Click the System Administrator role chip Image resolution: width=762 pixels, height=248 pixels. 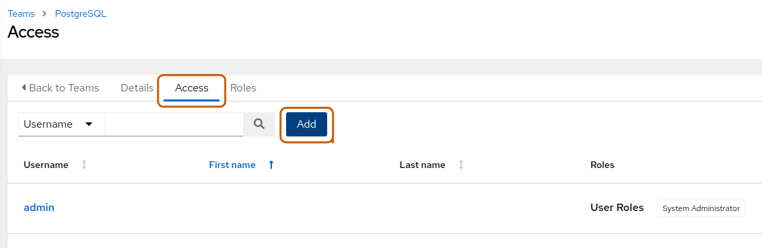[701, 208]
